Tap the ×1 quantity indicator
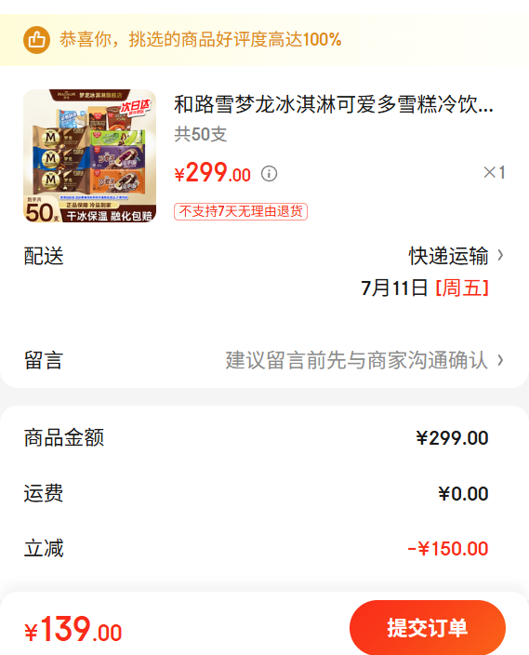The image size is (529, 655). 495,172
